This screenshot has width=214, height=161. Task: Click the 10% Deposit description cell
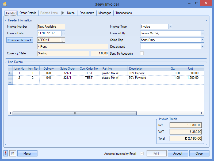click(146, 73)
